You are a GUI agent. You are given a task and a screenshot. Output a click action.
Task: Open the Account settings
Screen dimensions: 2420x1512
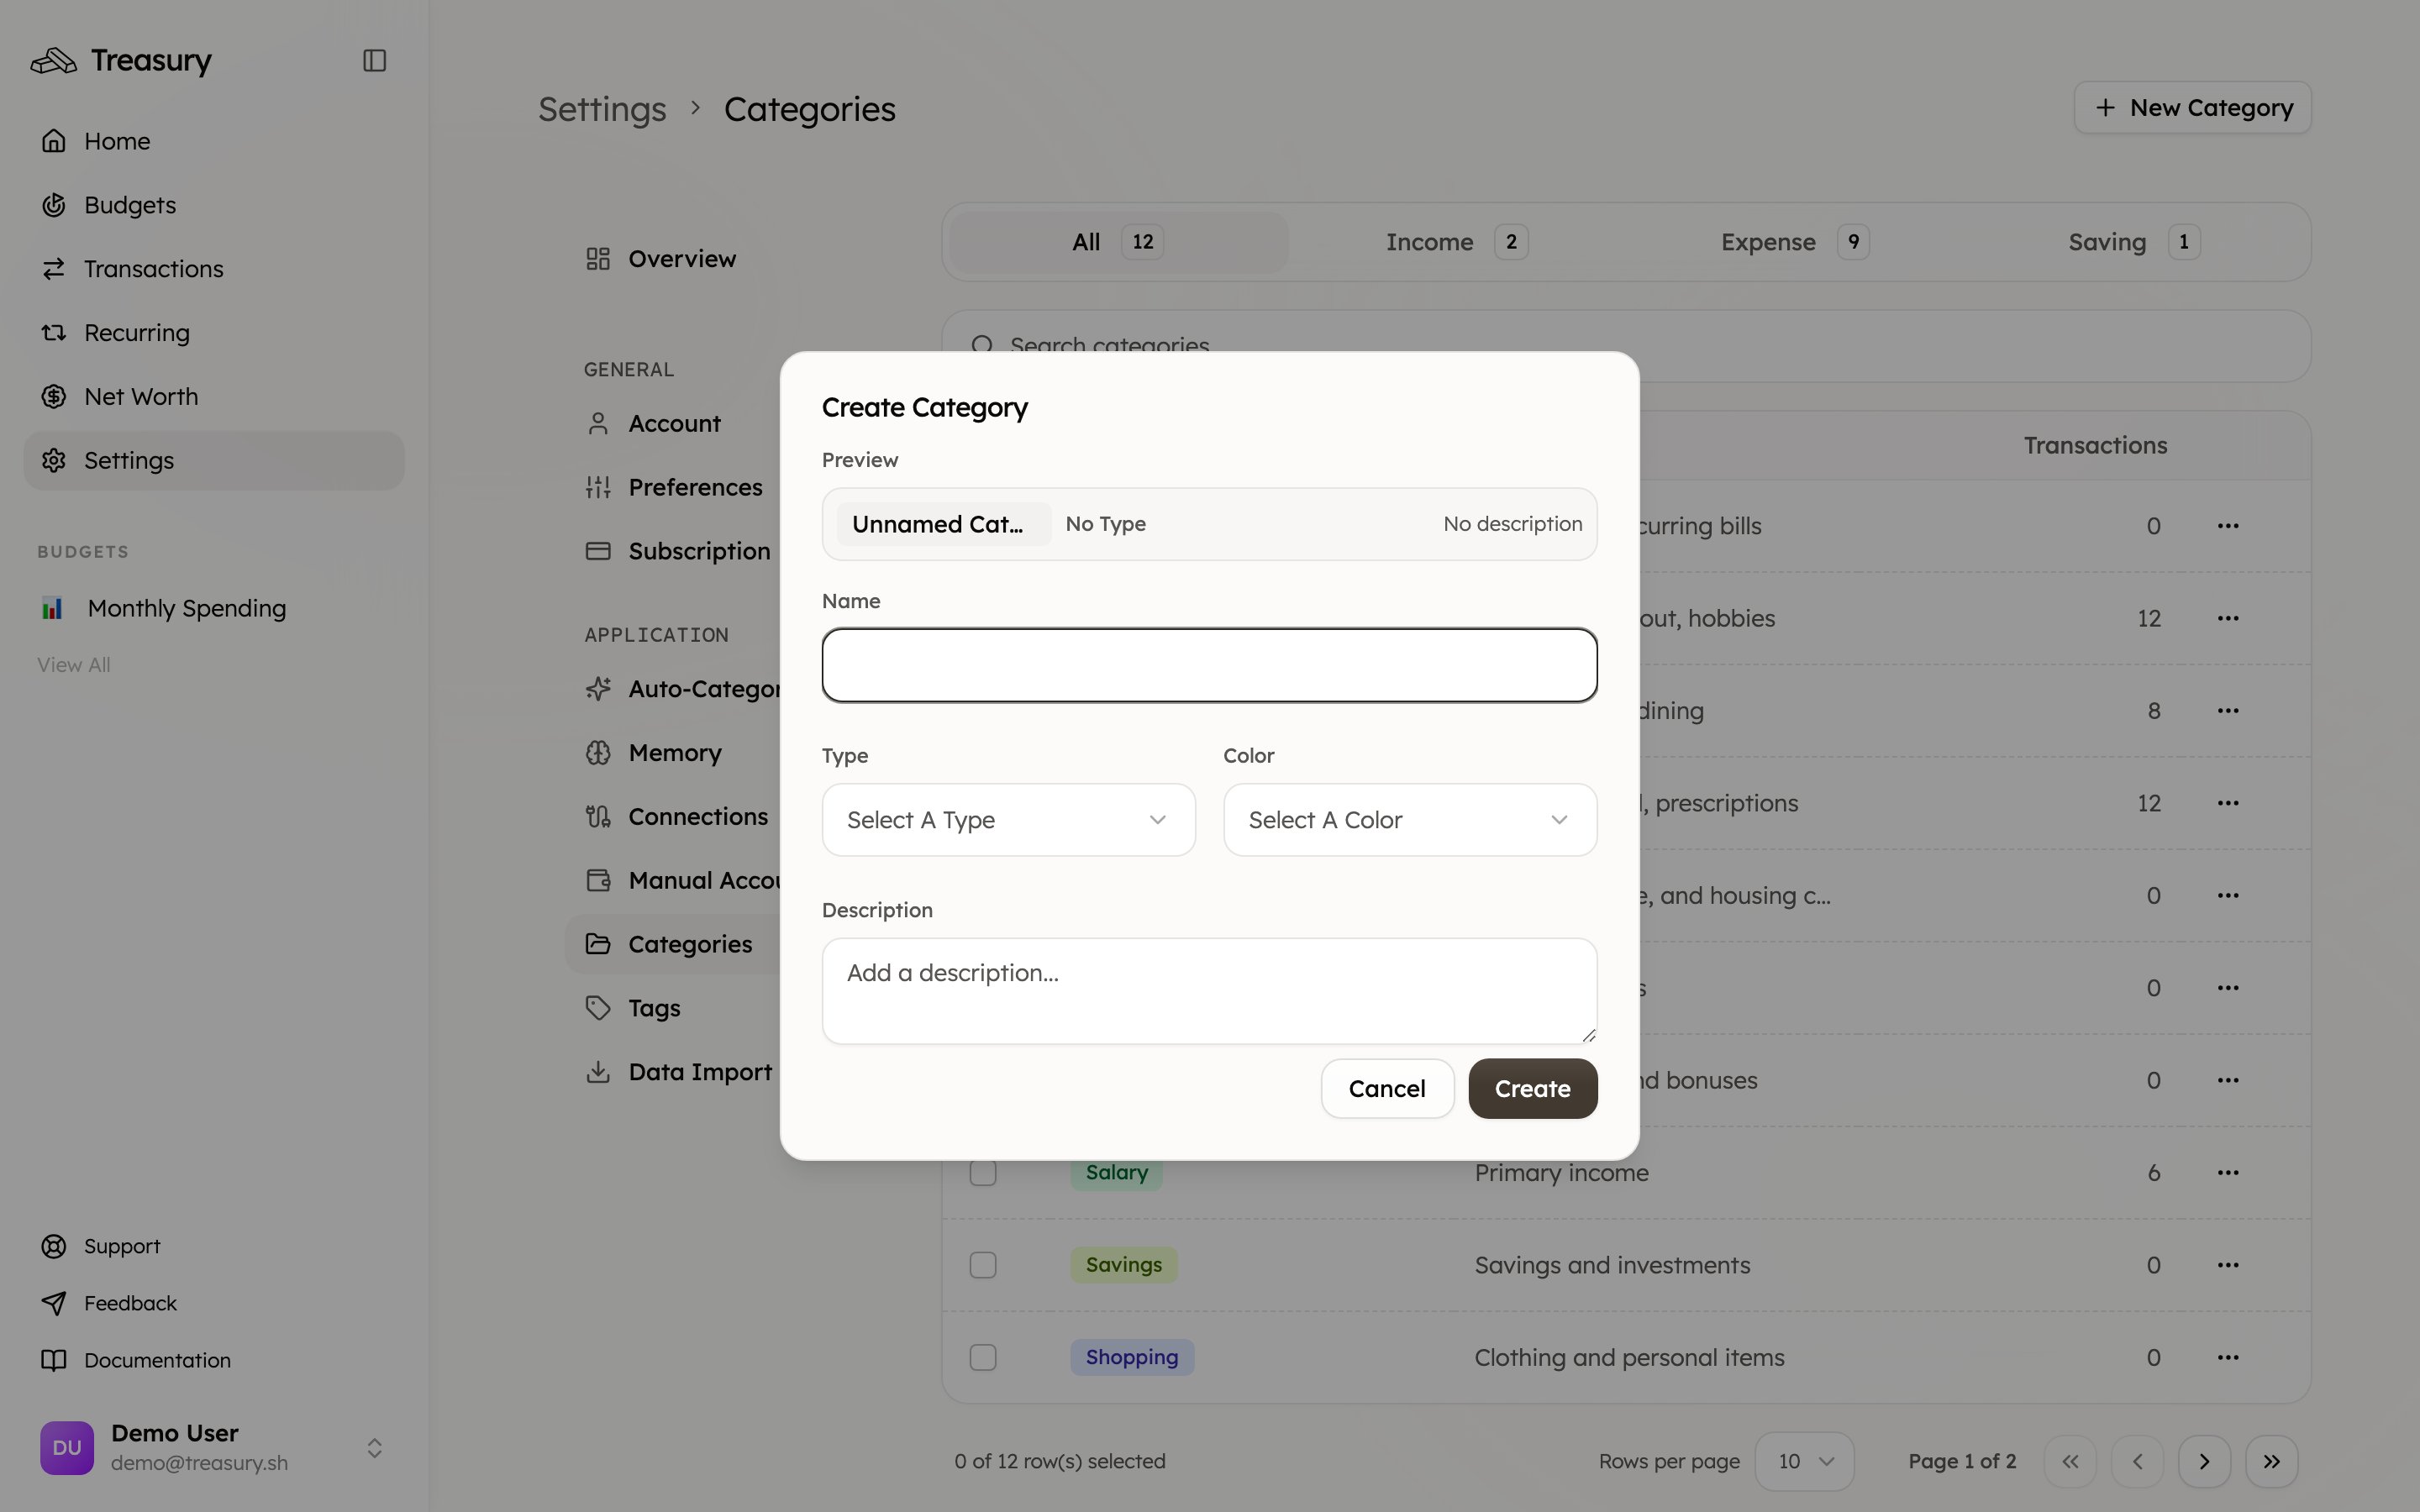point(672,424)
